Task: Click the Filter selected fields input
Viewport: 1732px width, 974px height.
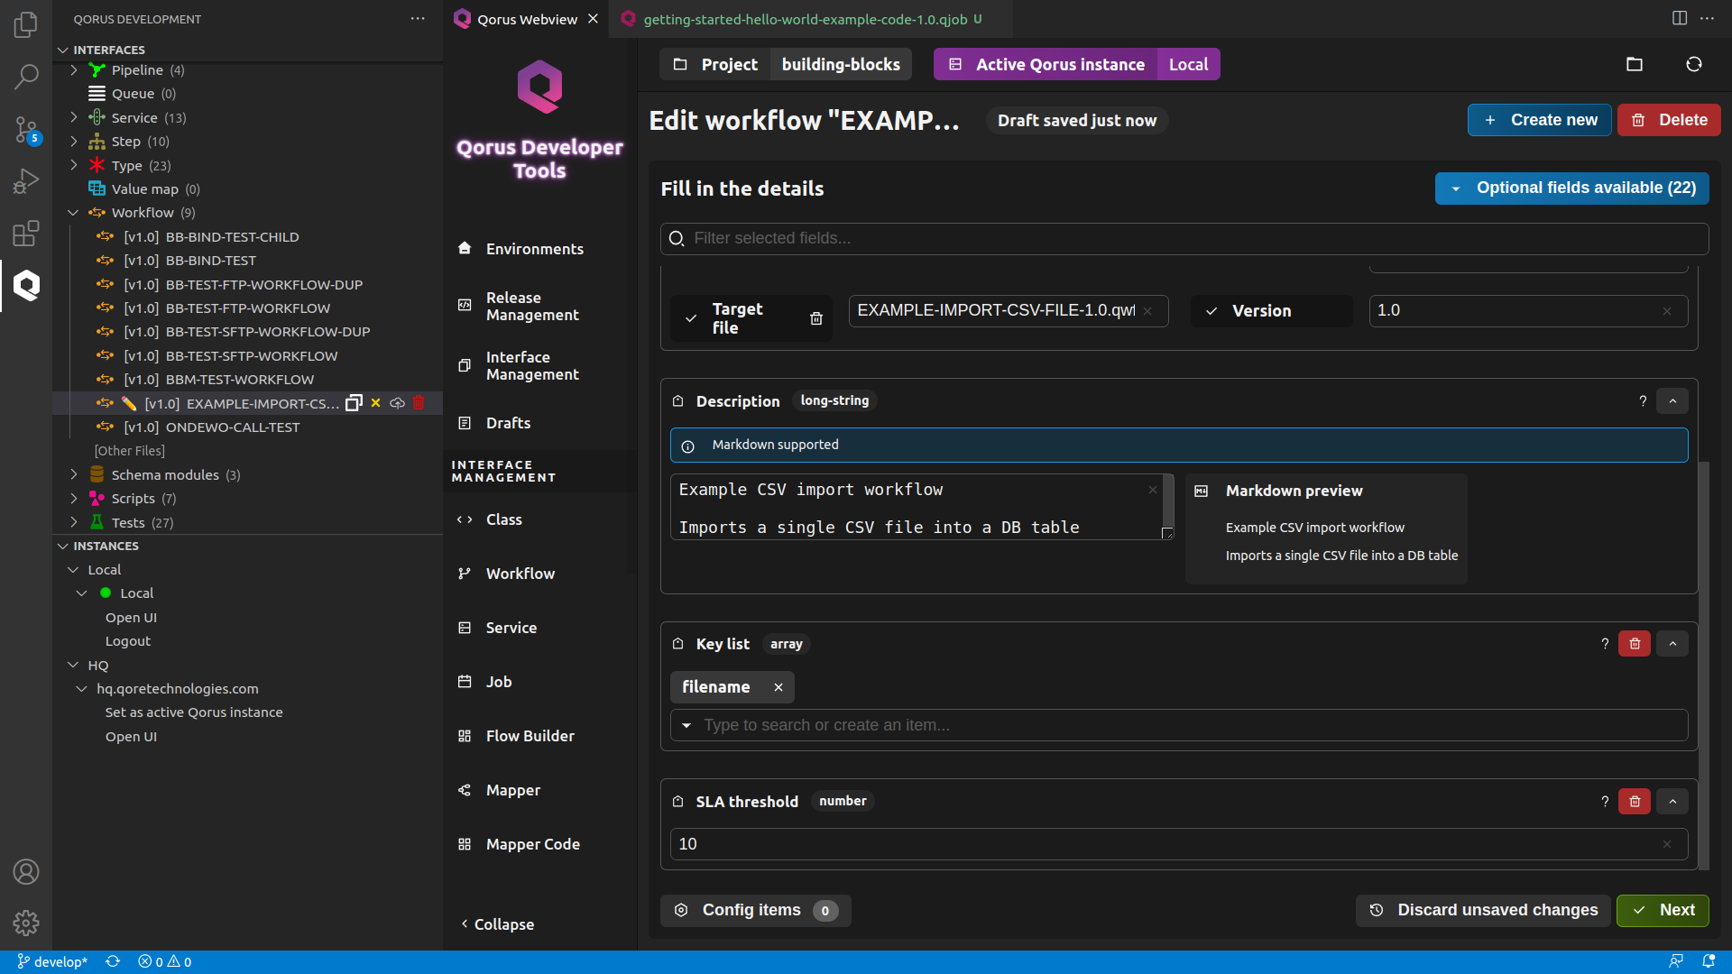Action: click(1184, 239)
